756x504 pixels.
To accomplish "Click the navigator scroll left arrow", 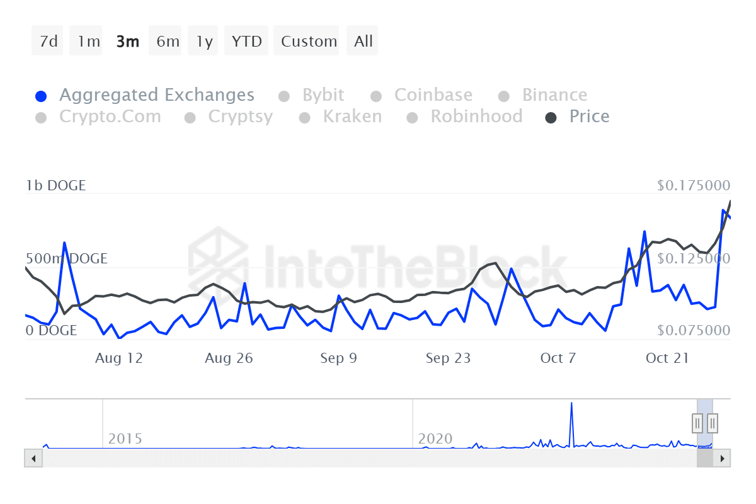I will click(x=33, y=458).
